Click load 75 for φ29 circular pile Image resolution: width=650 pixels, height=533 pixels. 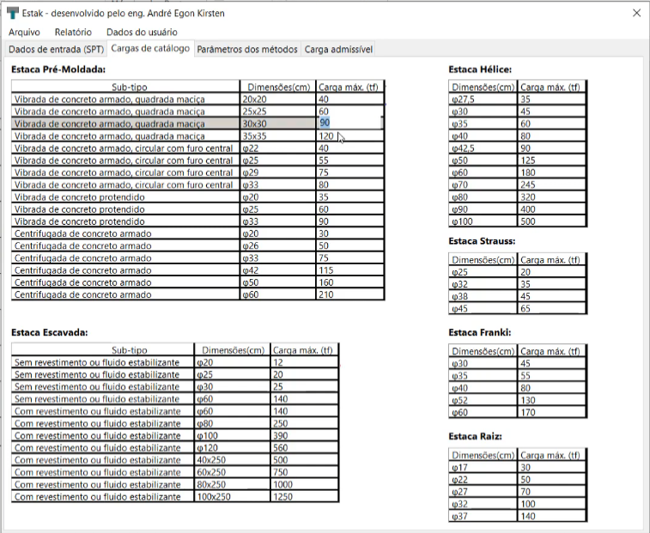(349, 173)
